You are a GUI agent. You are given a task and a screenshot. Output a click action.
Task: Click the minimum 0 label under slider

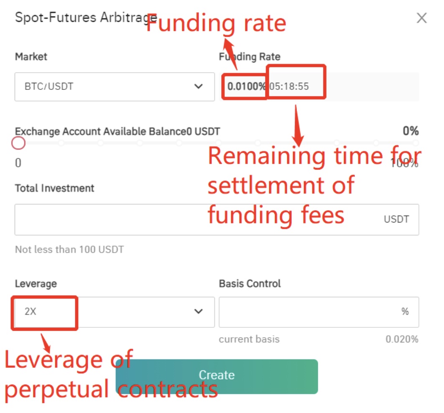tap(18, 163)
